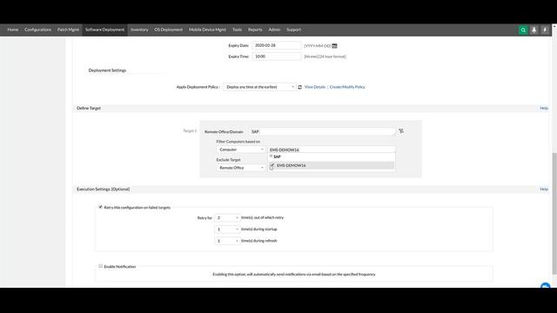Refresh the deployment policy list
The width and height of the screenshot is (557, 313).
(299, 87)
